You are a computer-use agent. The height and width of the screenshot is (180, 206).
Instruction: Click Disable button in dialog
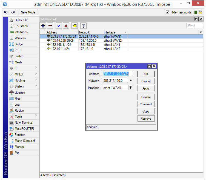pyautogui.click(x=146, y=97)
